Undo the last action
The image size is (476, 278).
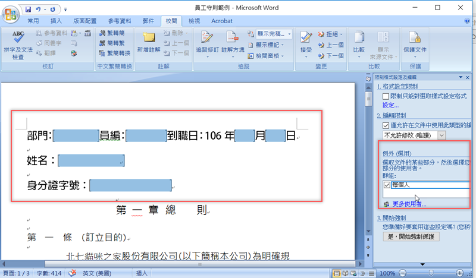pyautogui.click(x=38, y=10)
